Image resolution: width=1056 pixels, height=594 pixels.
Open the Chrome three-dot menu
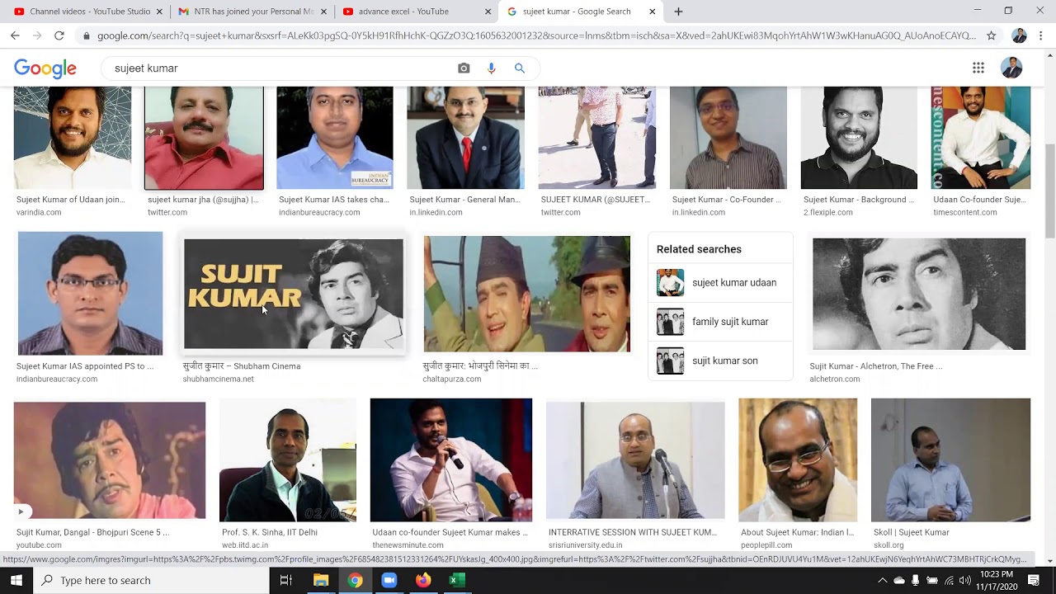point(1041,35)
